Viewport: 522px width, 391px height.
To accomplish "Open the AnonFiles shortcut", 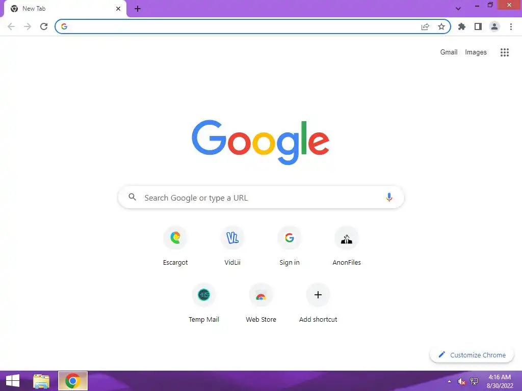I will [x=347, y=246].
